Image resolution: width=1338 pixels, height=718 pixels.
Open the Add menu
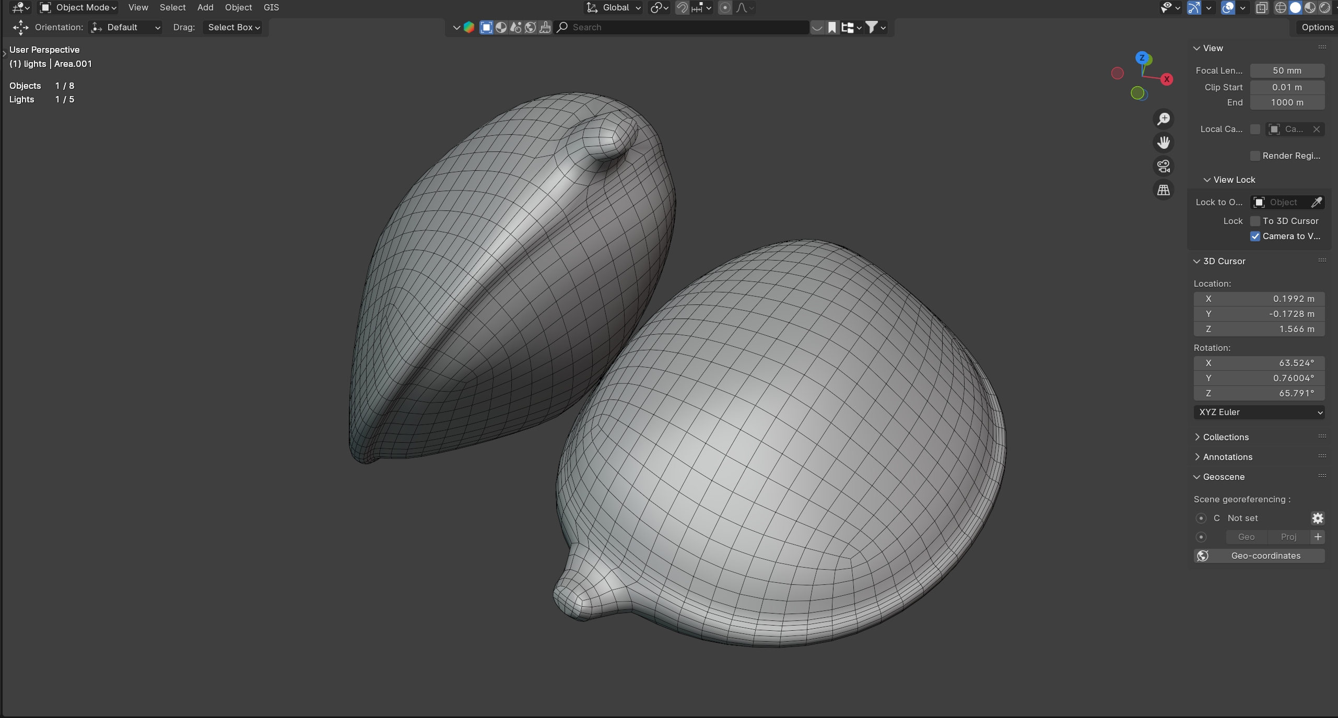205,8
